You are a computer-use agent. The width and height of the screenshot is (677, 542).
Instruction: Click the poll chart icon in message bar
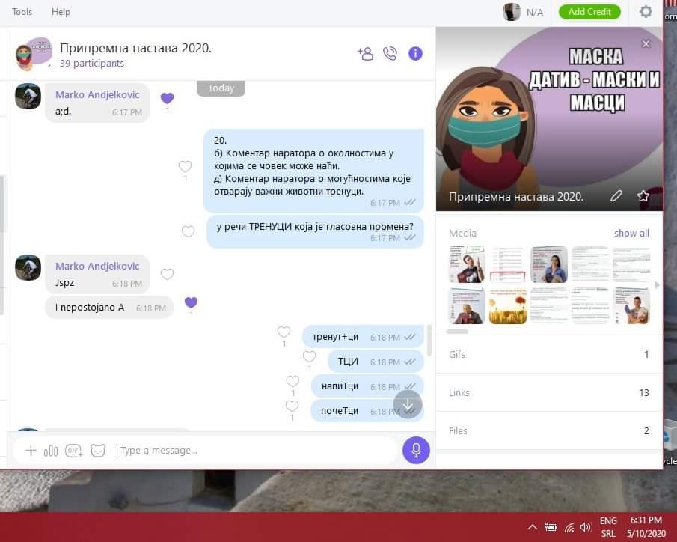51,451
